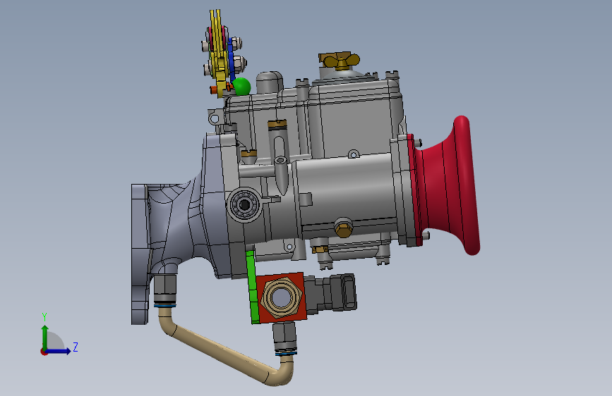612x396 pixels.
Task: Select the black electrical connector beside the red block
Action: 331,292
